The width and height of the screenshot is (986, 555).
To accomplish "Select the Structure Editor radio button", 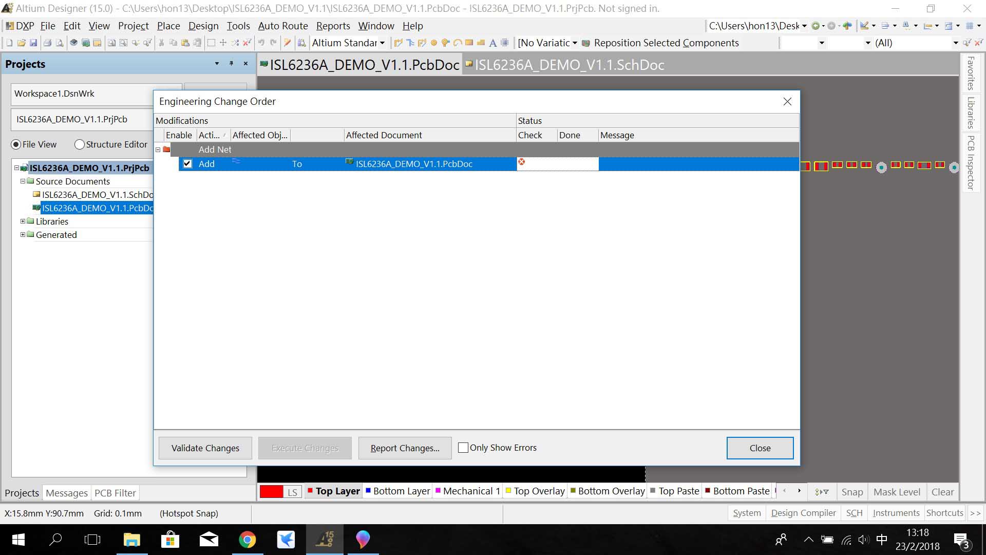I will pyautogui.click(x=80, y=144).
